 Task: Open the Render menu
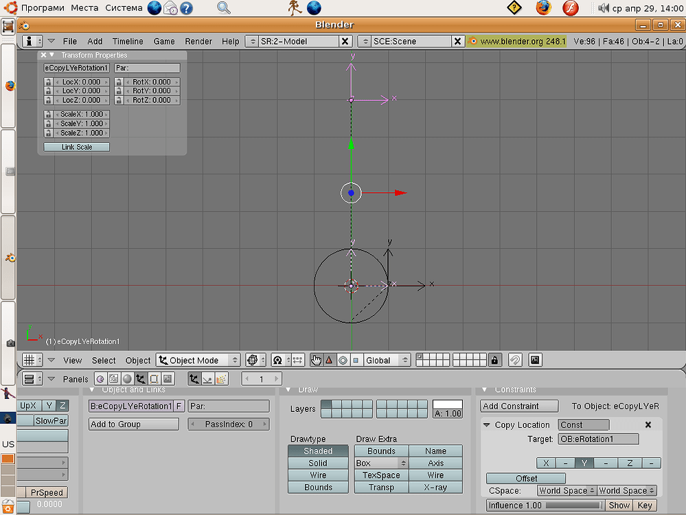tap(198, 41)
